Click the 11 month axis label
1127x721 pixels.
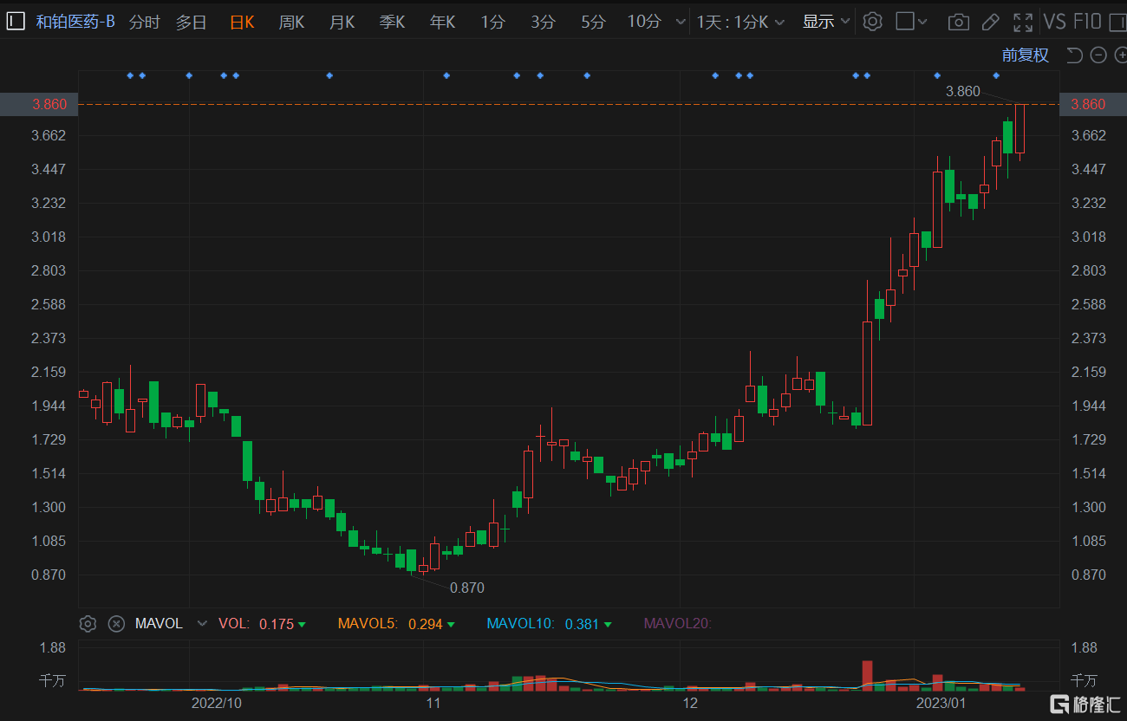(x=433, y=703)
